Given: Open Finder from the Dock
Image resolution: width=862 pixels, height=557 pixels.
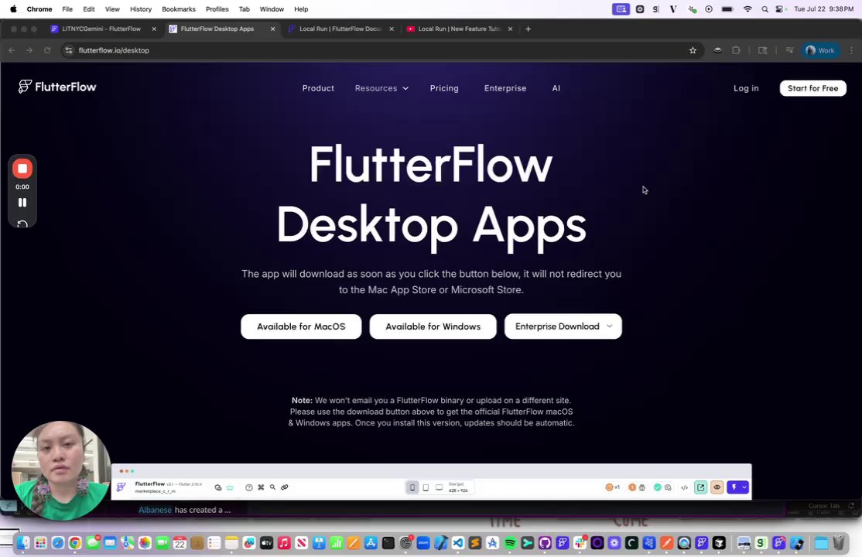Looking at the screenshot, I should pos(23,543).
